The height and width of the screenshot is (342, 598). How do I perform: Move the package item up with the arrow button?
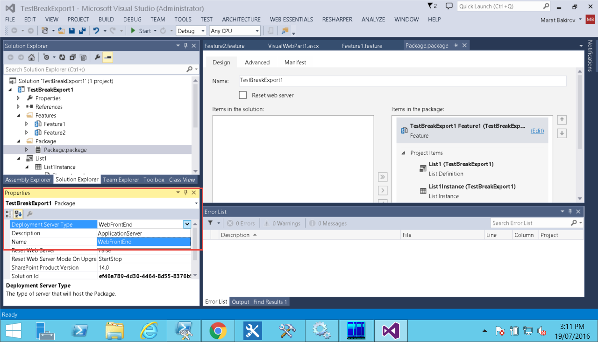coord(562,119)
